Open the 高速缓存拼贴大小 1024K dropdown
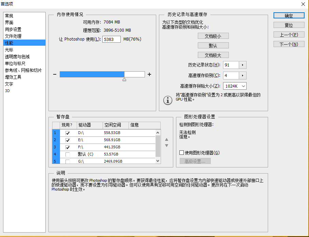The width and height of the screenshot is (309, 237). click(x=235, y=86)
